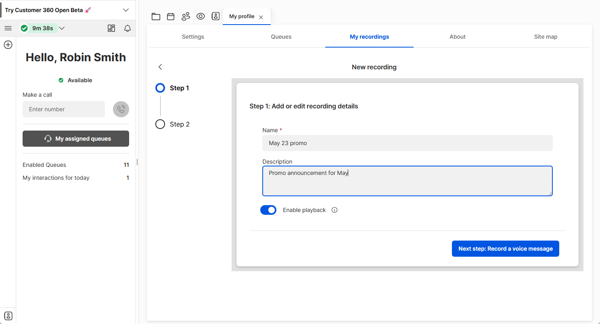This screenshot has height=324, width=600.
Task: Click the New recording heading
Action: pos(374,67)
